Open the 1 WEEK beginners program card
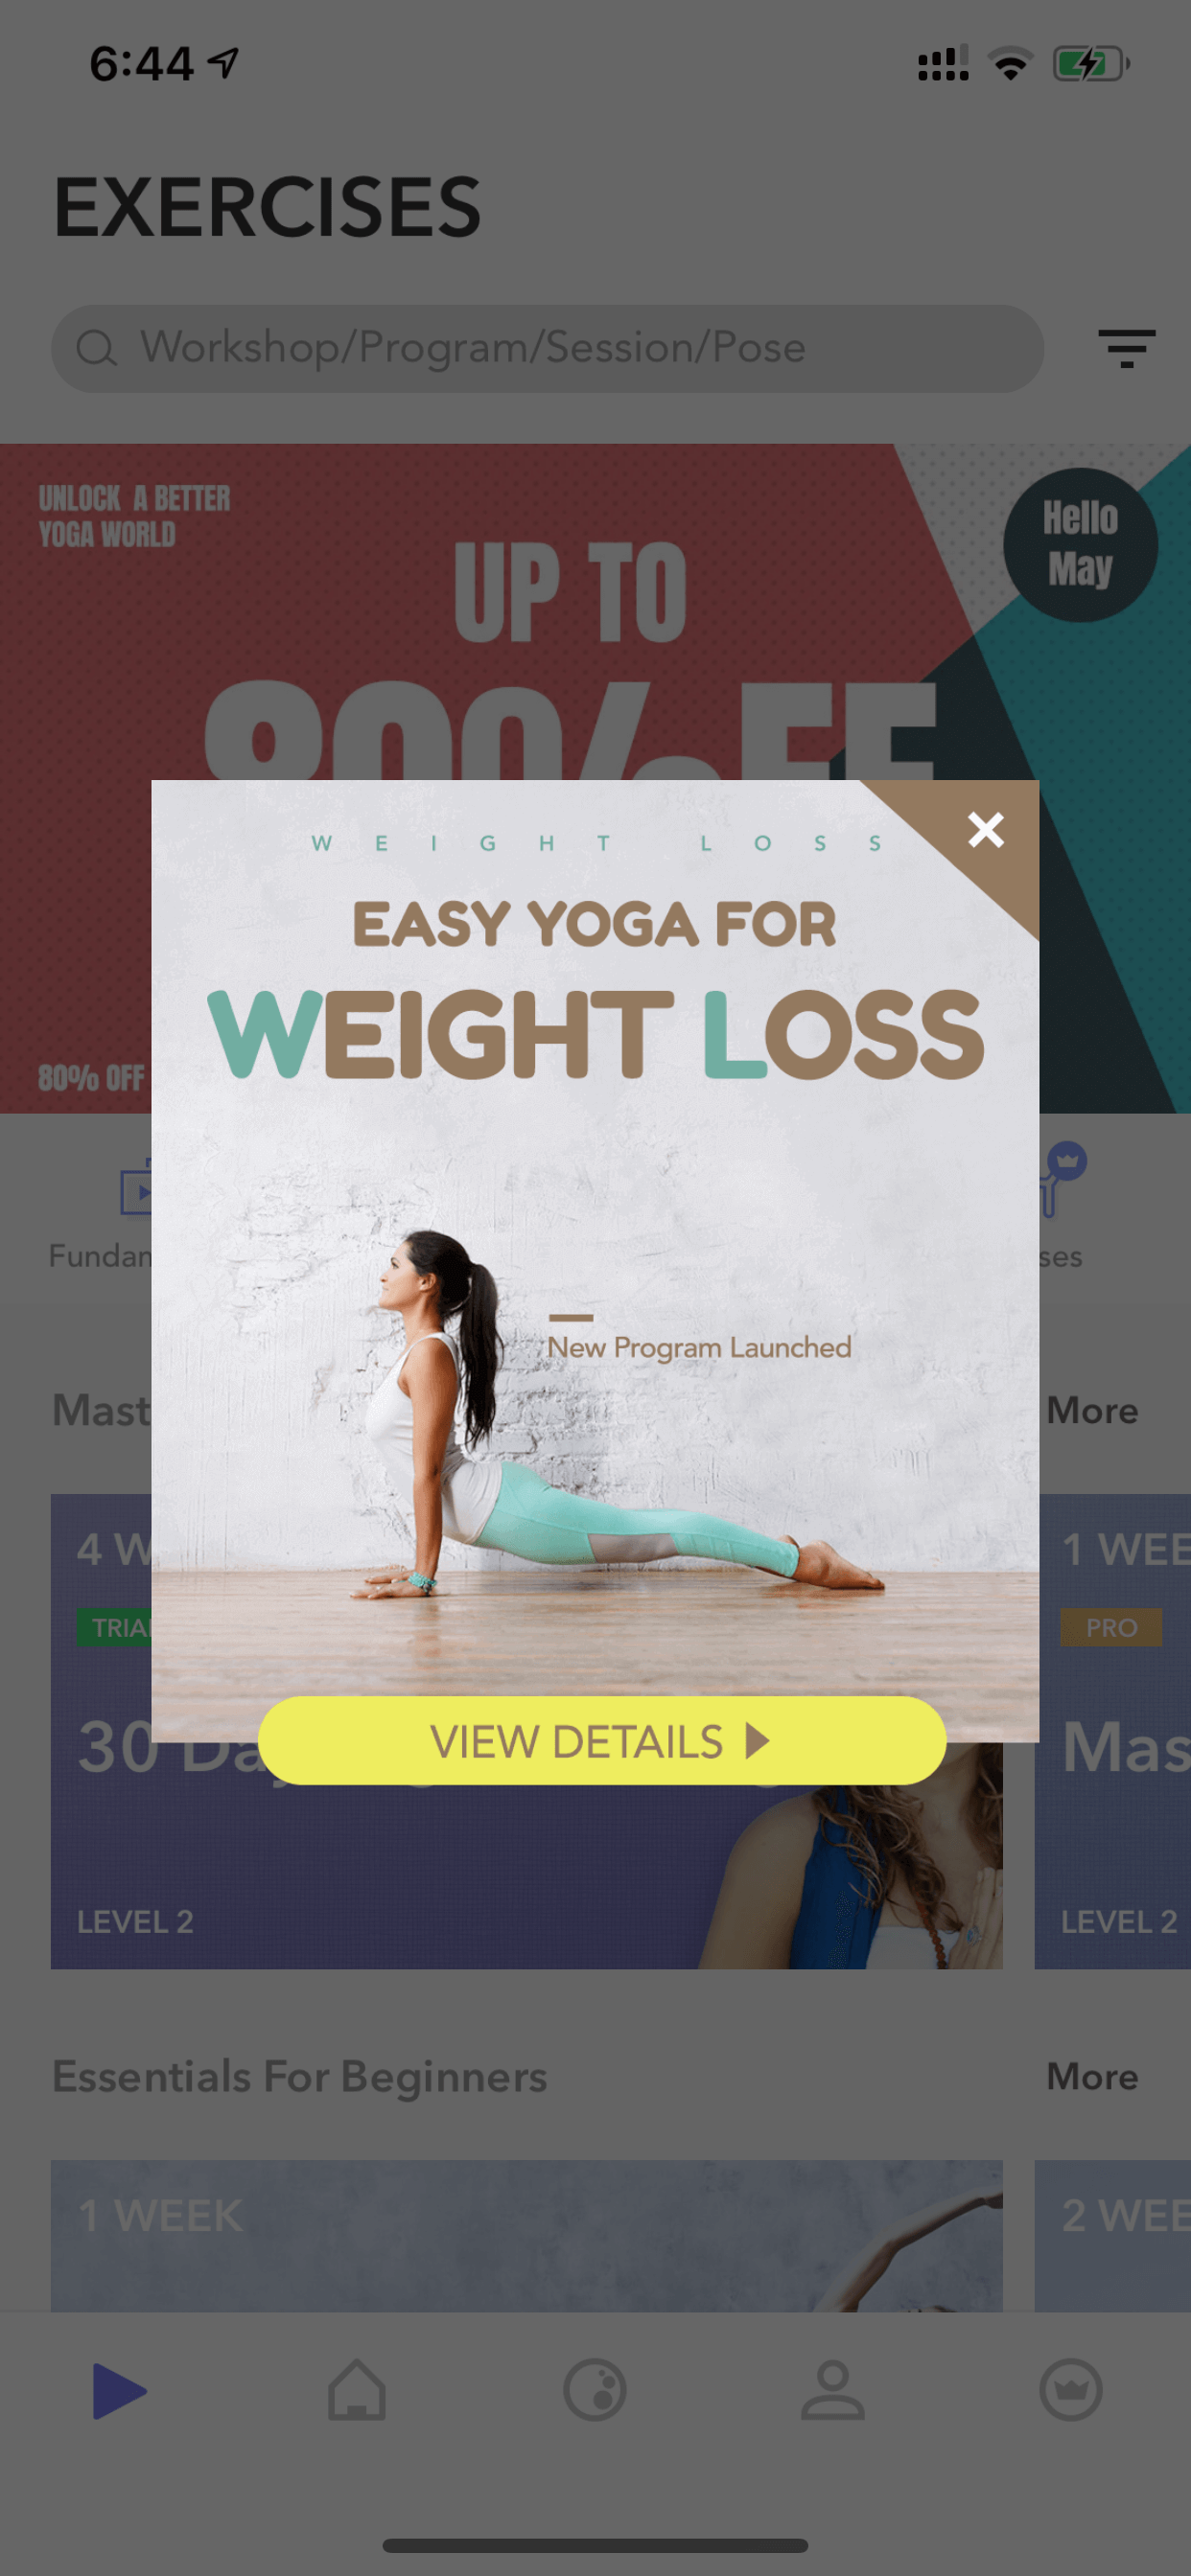This screenshot has width=1191, height=2576. pyautogui.click(x=526, y=2235)
